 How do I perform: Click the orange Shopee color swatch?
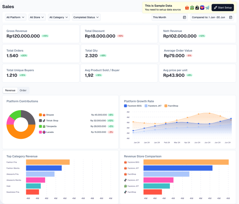point(40,115)
